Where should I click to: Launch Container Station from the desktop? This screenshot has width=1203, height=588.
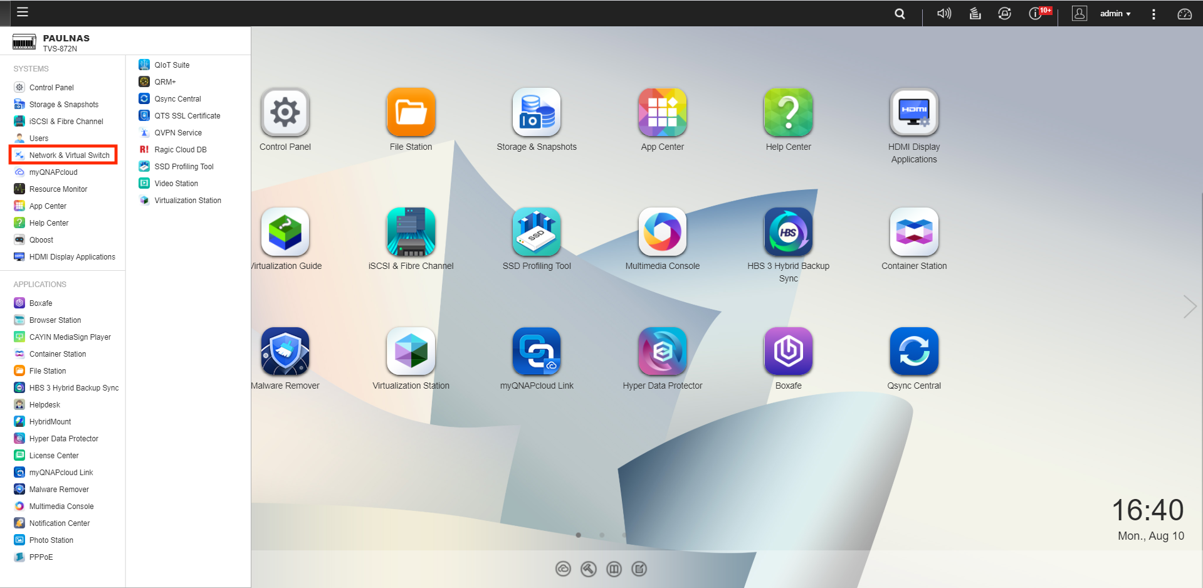pyautogui.click(x=913, y=233)
